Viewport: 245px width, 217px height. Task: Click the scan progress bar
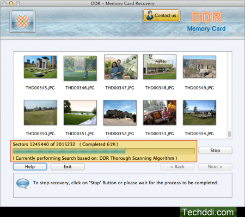pos(103,151)
